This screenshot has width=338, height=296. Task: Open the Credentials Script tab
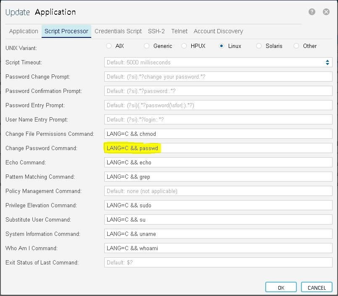pos(118,31)
